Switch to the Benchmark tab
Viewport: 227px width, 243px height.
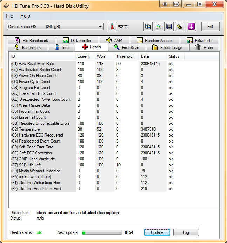tap(27, 48)
